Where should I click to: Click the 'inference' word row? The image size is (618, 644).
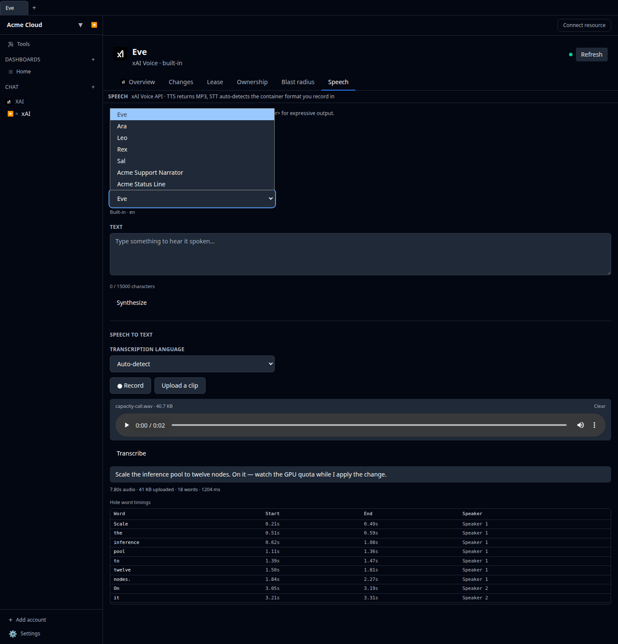pyautogui.click(x=360, y=543)
